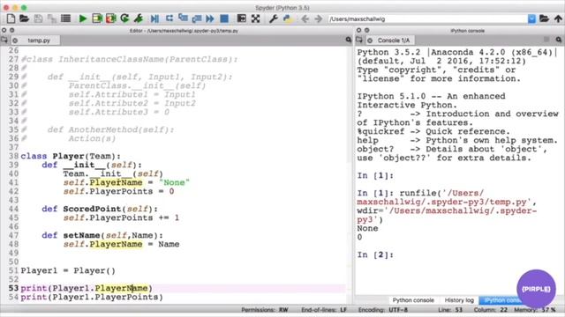The width and height of the screenshot is (565, 317).
Task: Open the IPython console options menu
Action: [559, 40]
